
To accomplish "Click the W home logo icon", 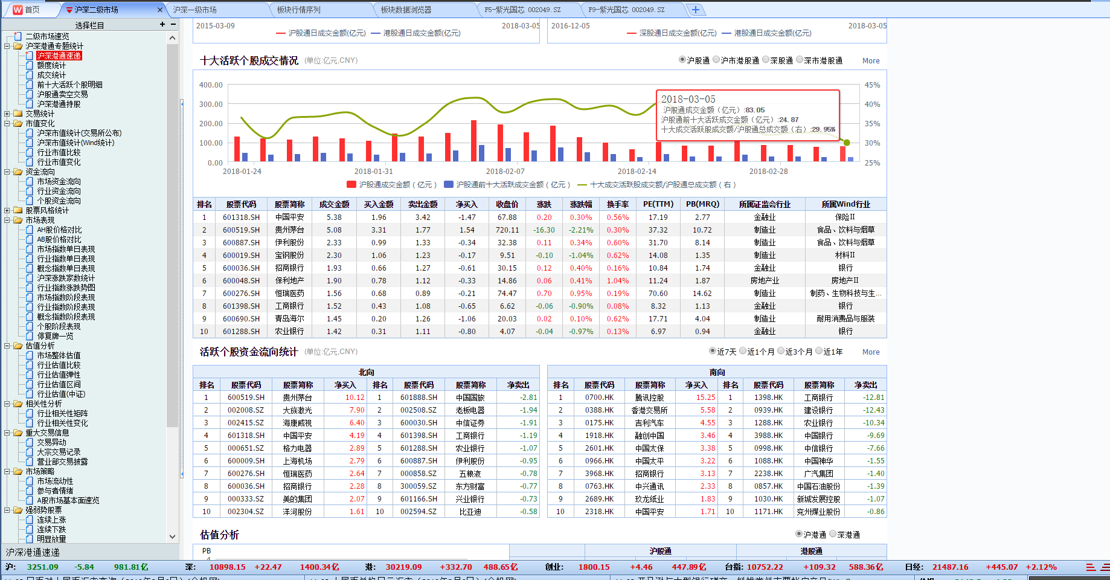I will 18,10.
